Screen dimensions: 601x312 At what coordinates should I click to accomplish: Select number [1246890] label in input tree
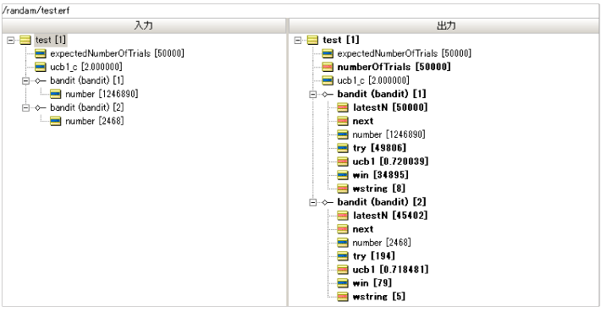pos(102,94)
